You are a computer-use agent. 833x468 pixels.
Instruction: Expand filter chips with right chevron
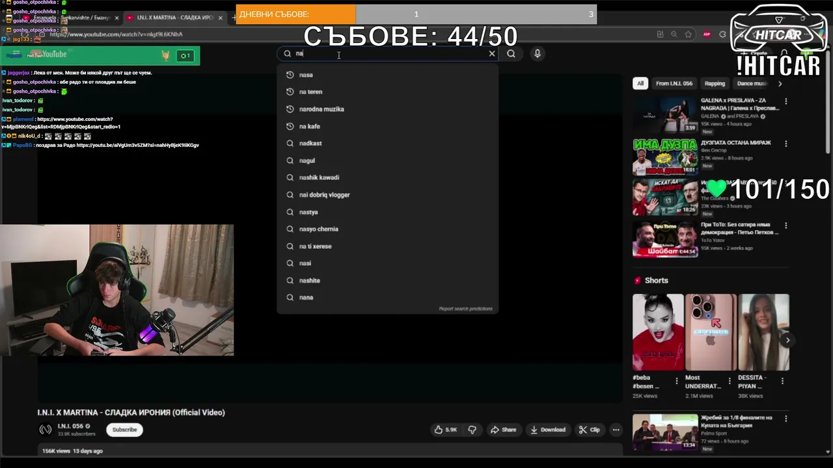780,83
